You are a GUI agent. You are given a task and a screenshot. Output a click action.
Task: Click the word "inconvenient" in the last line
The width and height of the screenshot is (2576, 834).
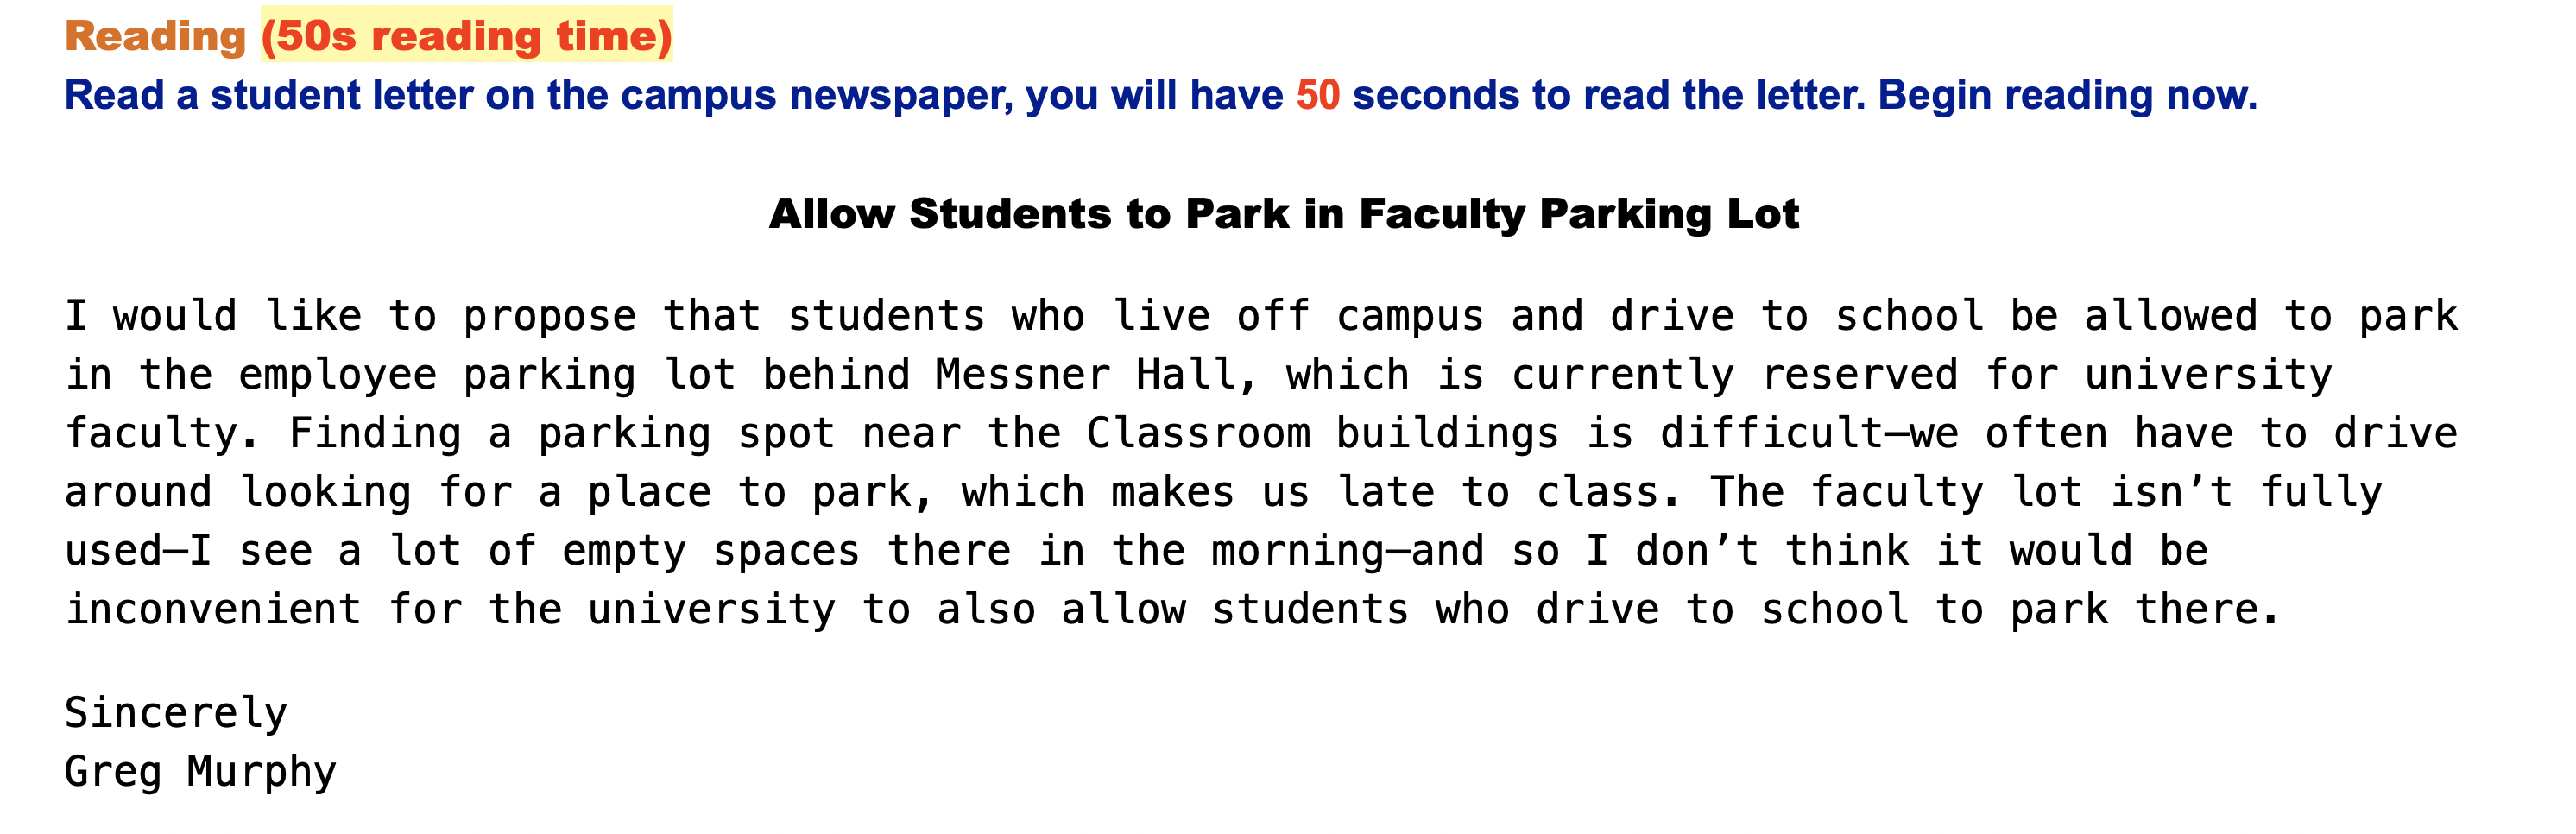(213, 609)
